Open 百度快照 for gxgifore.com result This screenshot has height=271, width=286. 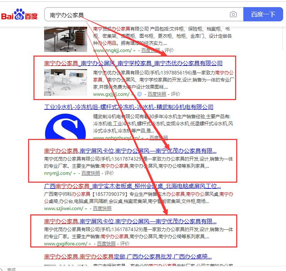coord(106,244)
